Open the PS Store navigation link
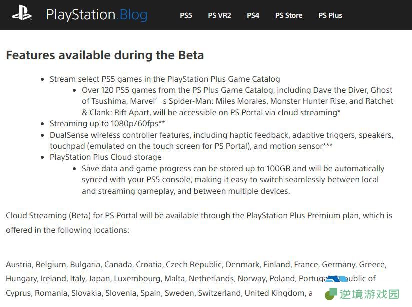The width and height of the screenshot is (412, 307). coord(289,15)
